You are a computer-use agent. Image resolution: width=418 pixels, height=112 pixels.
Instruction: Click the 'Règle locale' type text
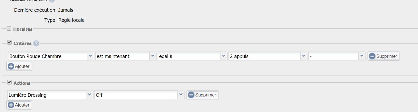pyautogui.click(x=71, y=20)
